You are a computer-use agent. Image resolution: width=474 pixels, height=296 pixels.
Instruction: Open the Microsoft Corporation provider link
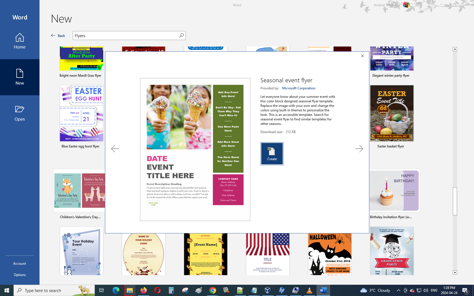299,88
